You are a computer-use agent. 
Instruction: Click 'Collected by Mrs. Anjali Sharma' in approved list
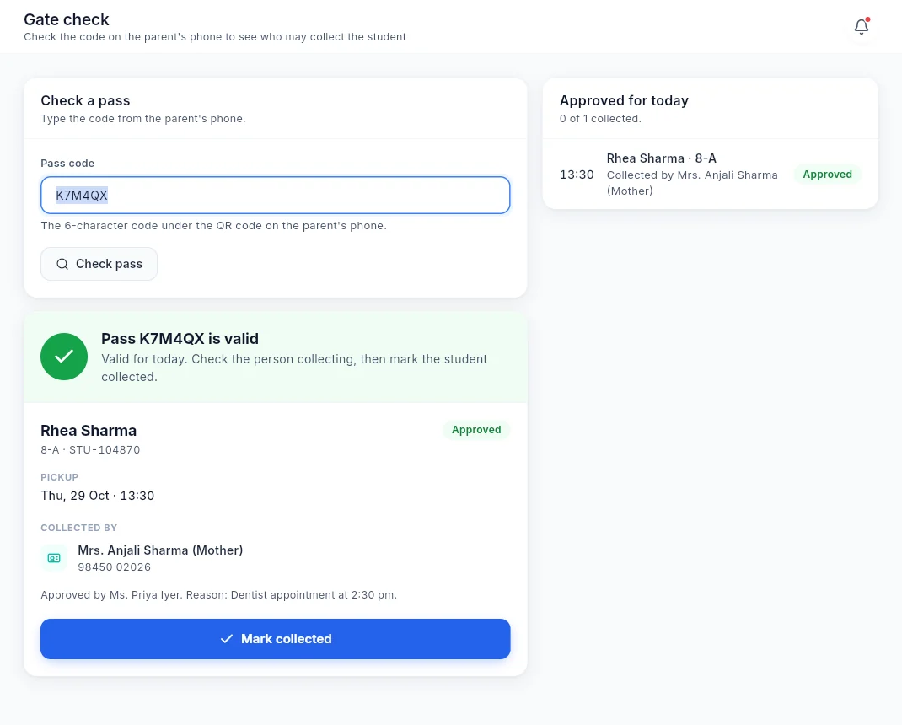(692, 182)
